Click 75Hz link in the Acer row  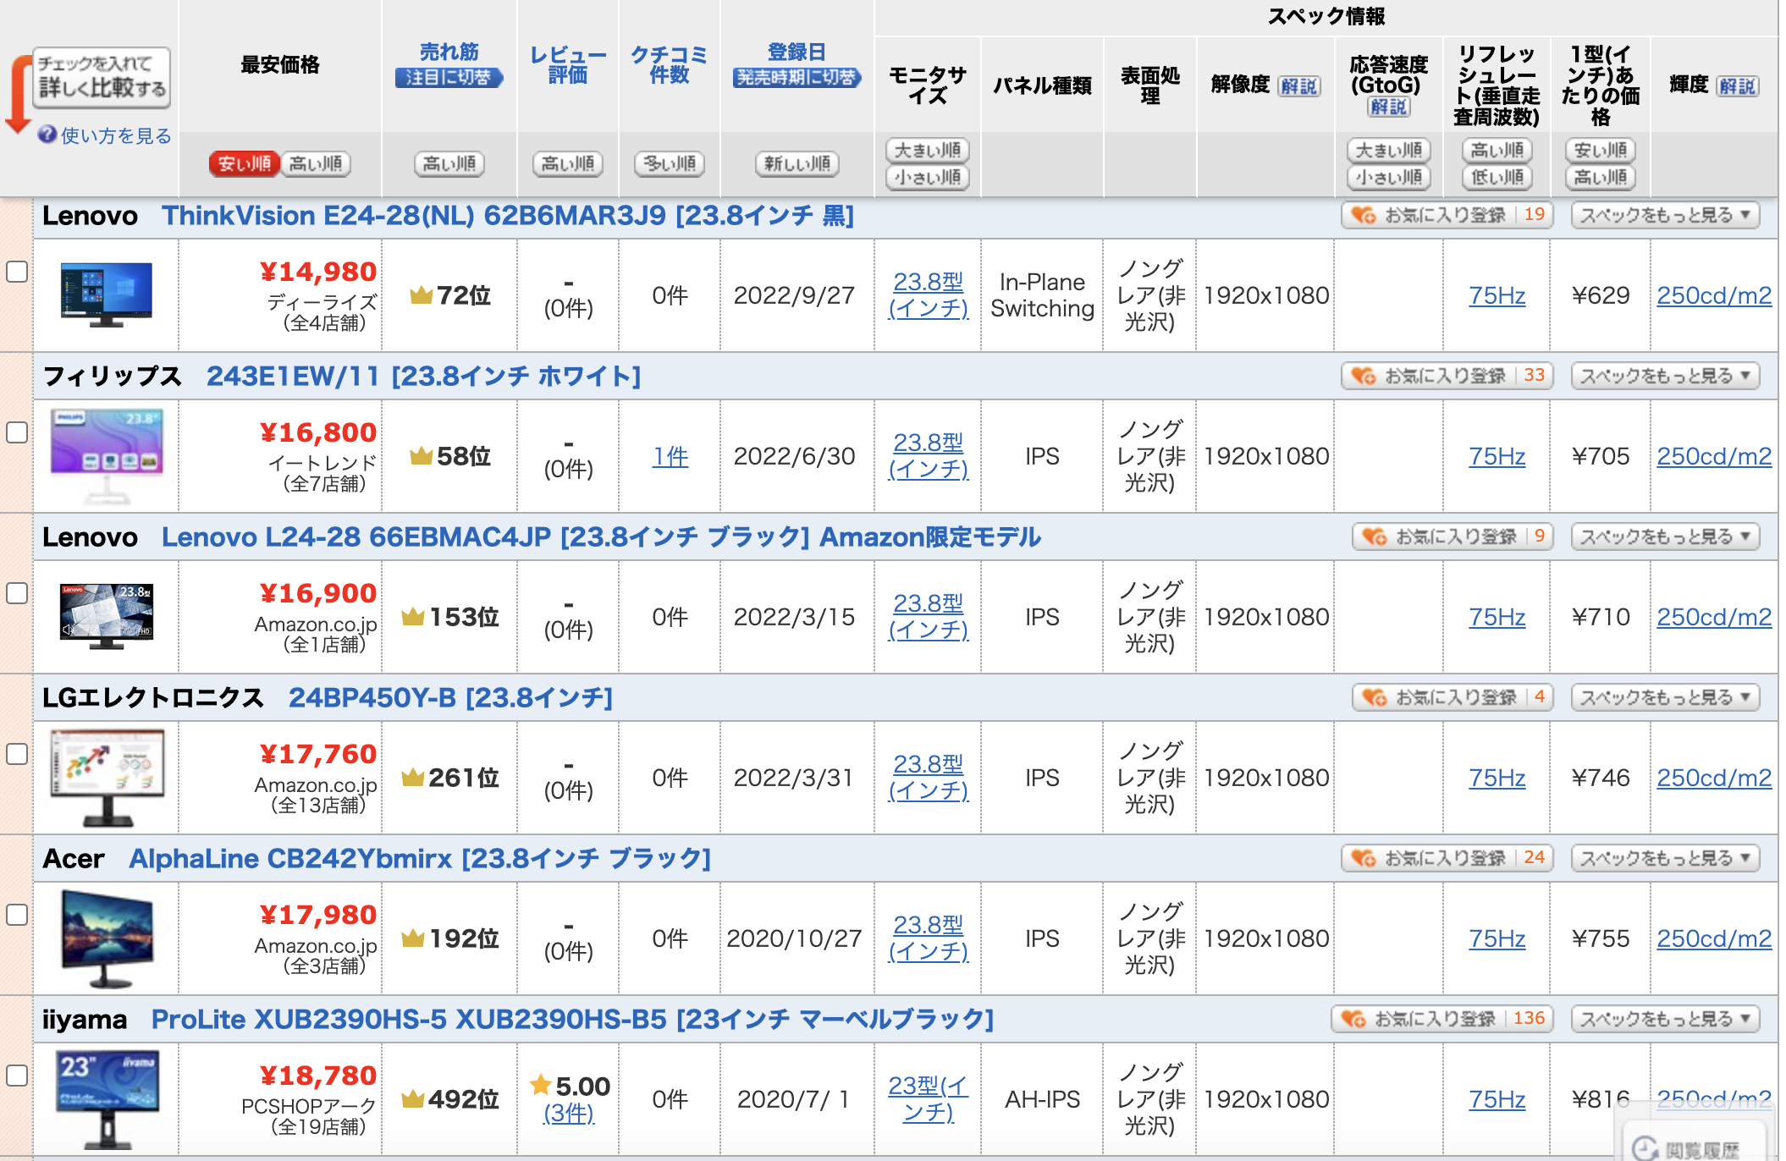coord(1497,939)
